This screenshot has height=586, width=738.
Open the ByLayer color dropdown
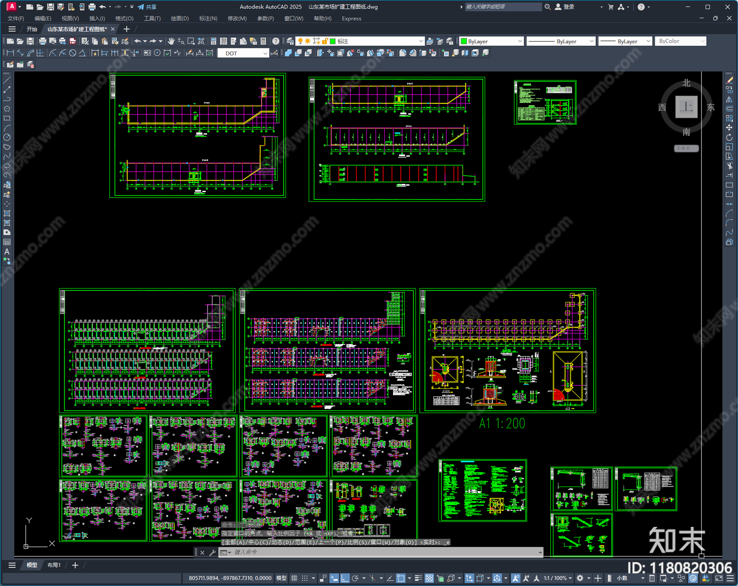492,41
